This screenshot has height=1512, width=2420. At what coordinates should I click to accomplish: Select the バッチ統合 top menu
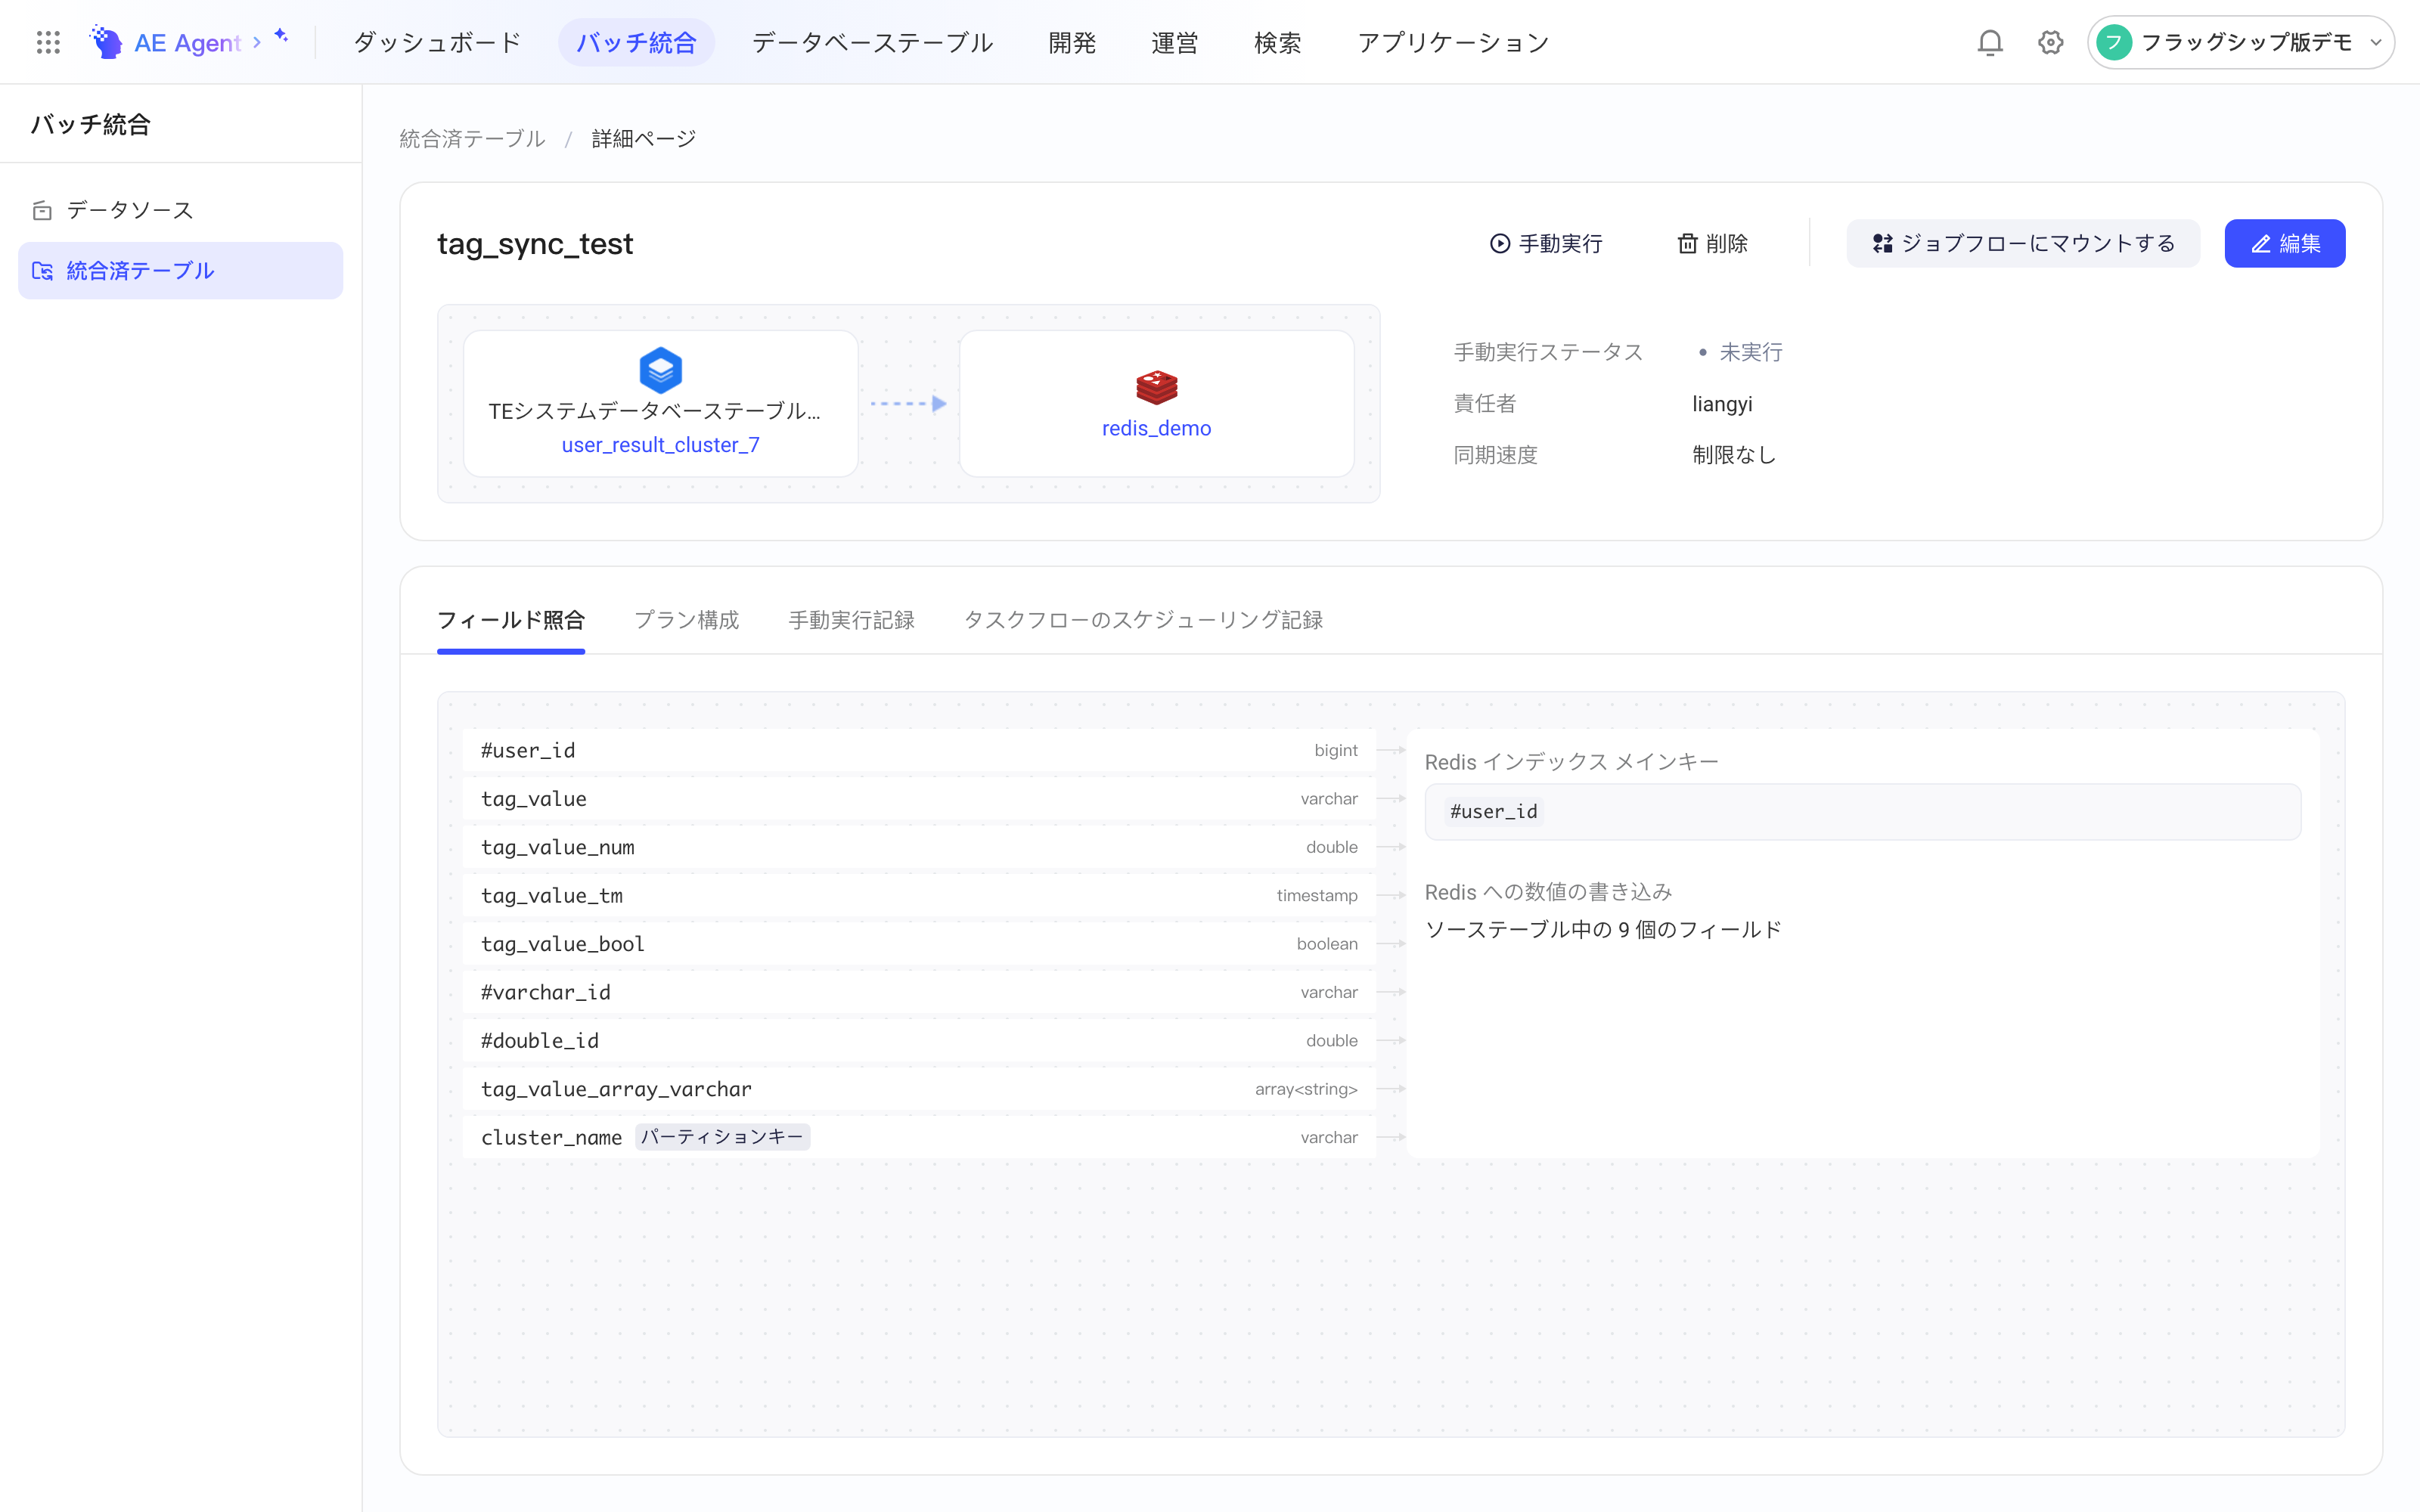coord(636,42)
